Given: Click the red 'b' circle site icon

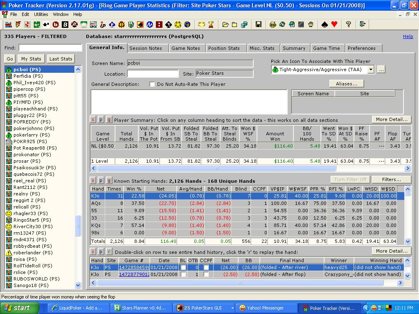Looking at the screenshot, I should click(x=56, y=25).
